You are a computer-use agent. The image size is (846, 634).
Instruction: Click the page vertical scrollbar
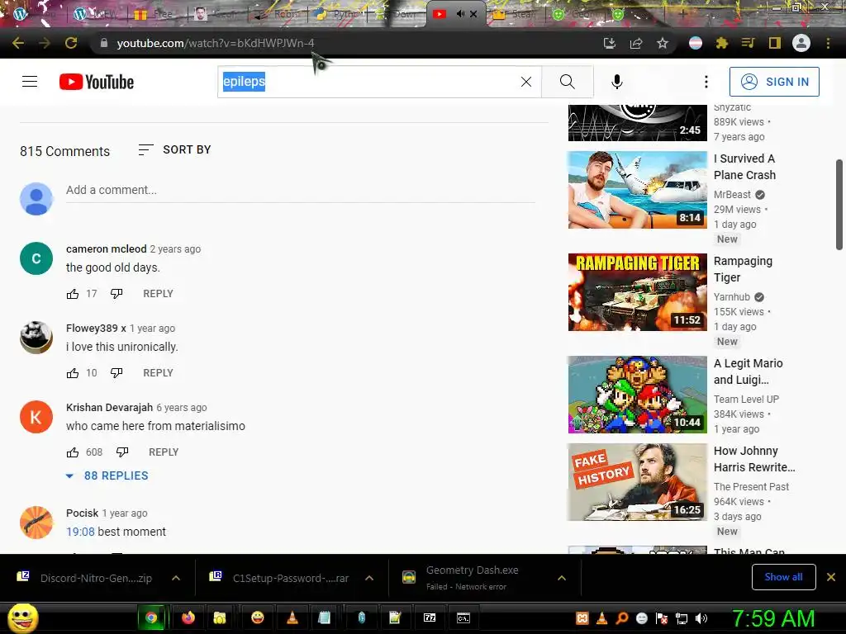[839, 205]
